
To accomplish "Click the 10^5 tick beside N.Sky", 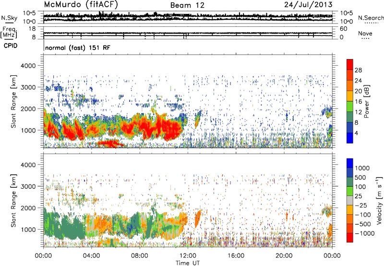I will [30, 13].
